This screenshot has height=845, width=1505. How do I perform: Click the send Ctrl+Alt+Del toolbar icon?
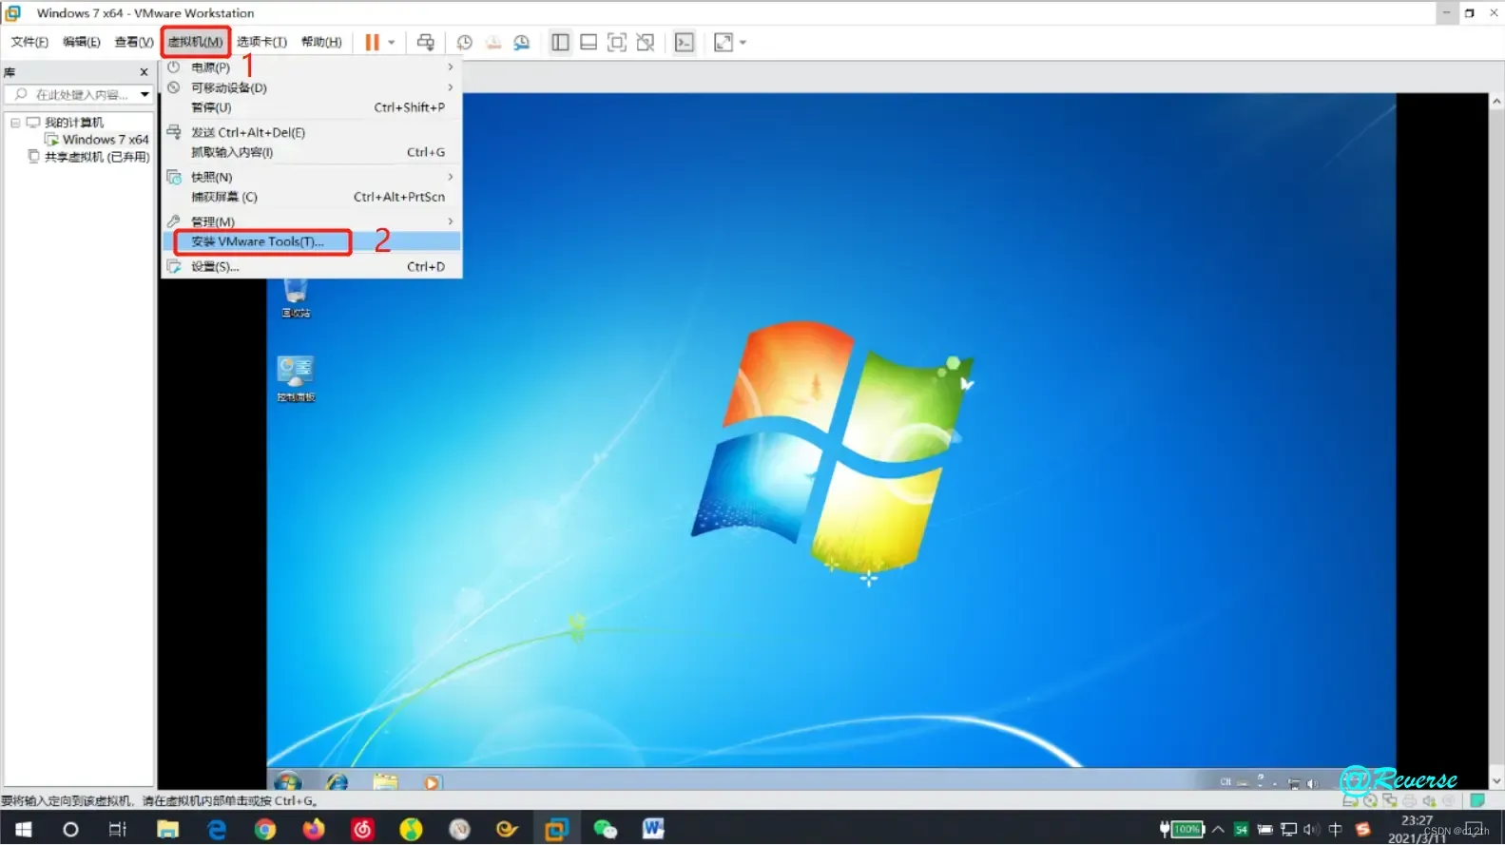click(x=425, y=42)
